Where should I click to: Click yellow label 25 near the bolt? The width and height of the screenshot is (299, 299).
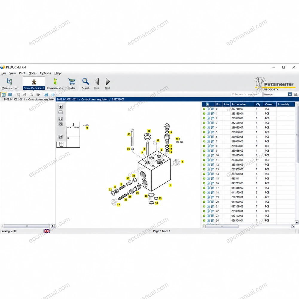click(x=129, y=134)
